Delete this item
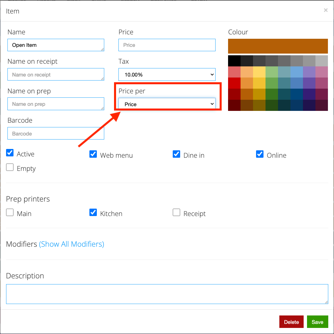This screenshot has height=334, width=334. pyautogui.click(x=291, y=322)
